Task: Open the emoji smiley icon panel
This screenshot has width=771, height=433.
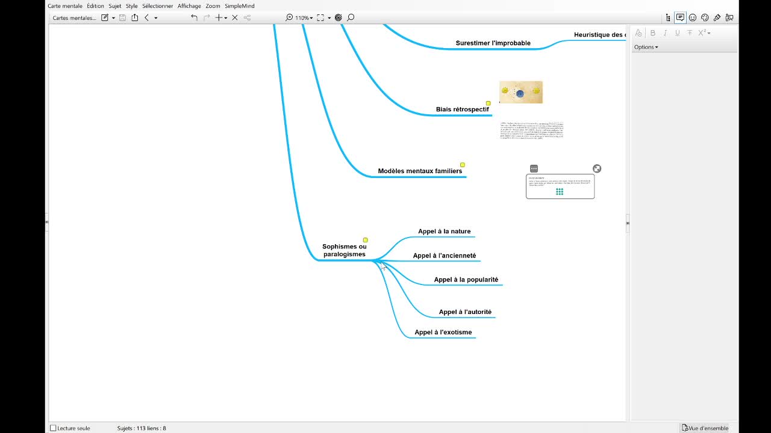Action: pyautogui.click(x=693, y=18)
